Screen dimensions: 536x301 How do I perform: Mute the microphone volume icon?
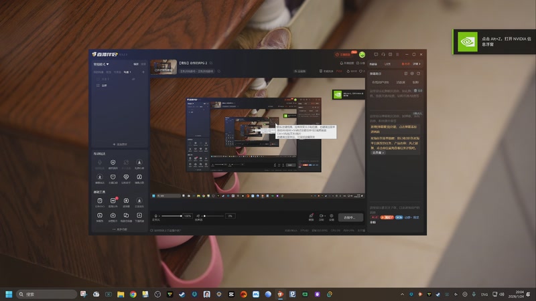point(156,216)
